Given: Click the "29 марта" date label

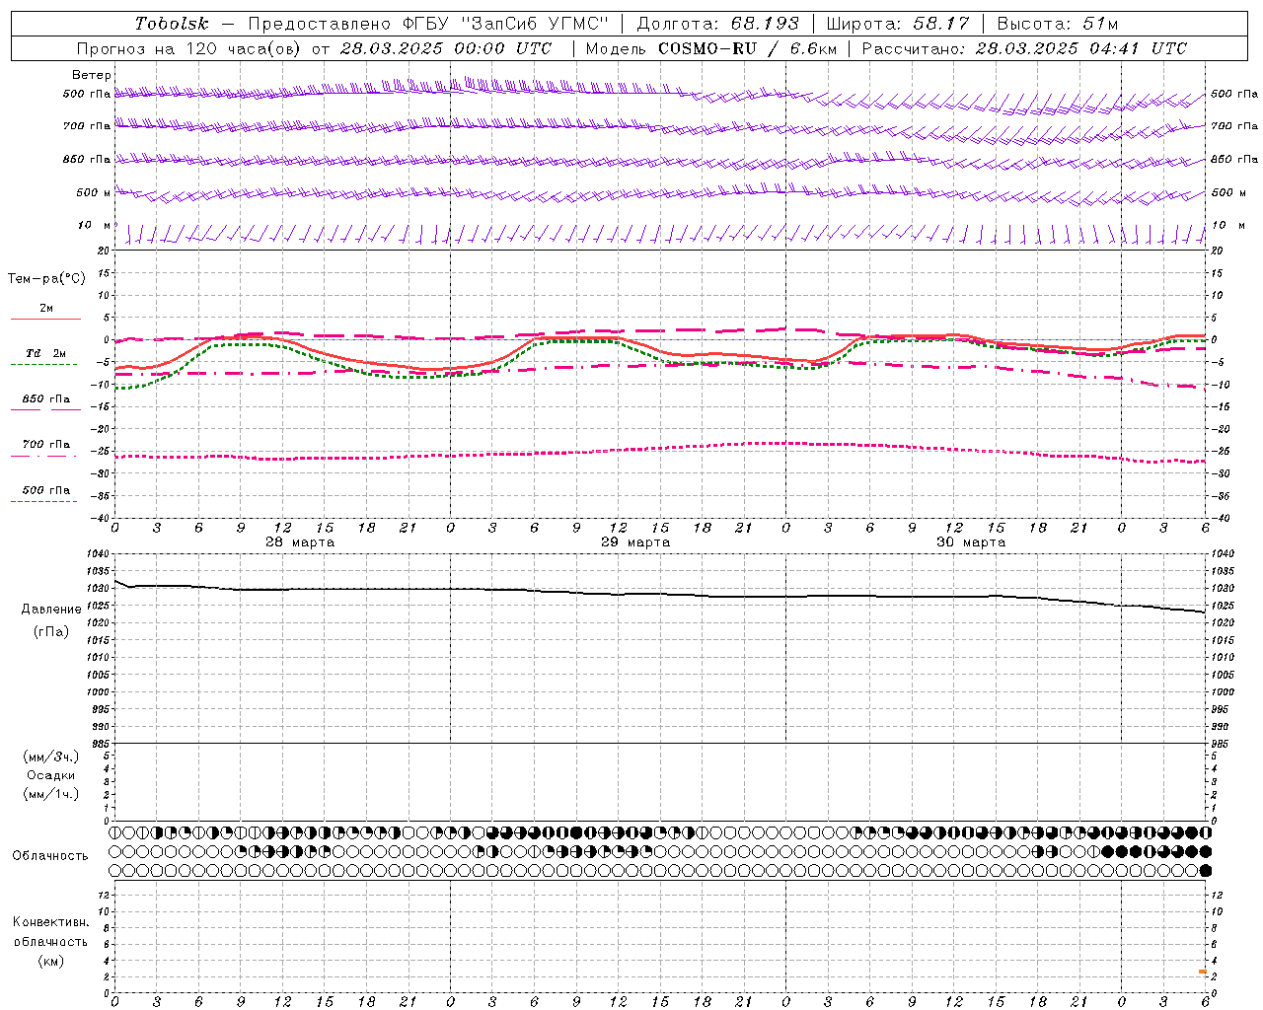Looking at the screenshot, I should 635,542.
